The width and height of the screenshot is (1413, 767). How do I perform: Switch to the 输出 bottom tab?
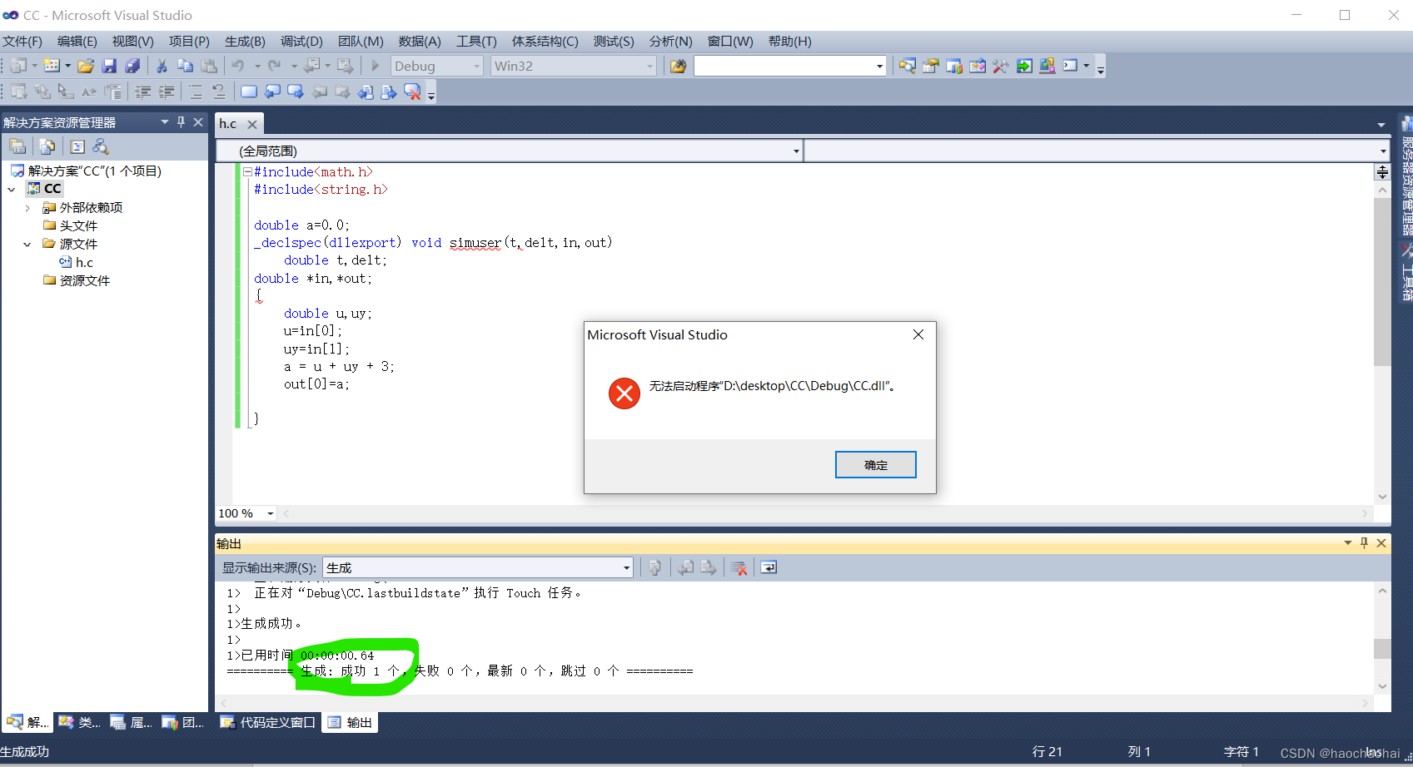click(x=351, y=722)
